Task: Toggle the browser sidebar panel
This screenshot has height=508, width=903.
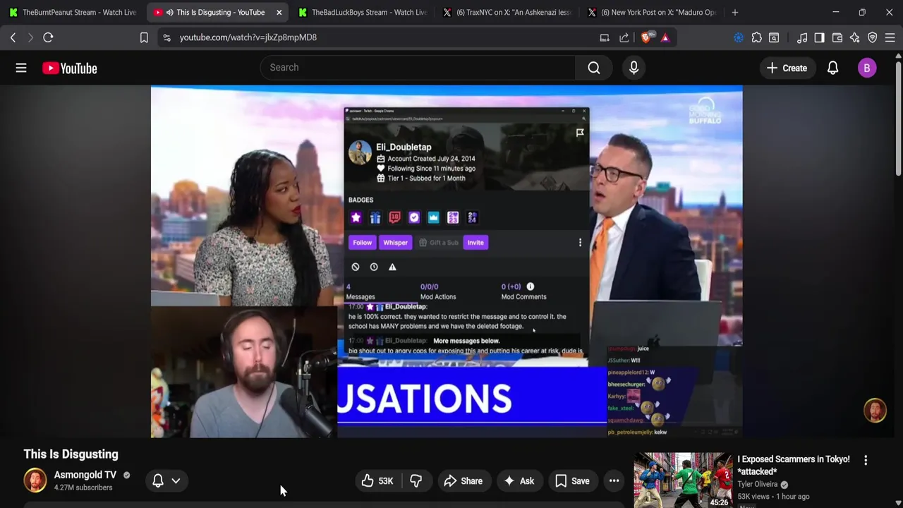Action: 819,37
